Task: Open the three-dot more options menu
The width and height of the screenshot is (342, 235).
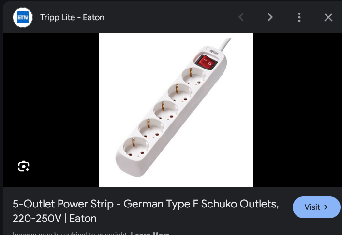Action: 299,17
